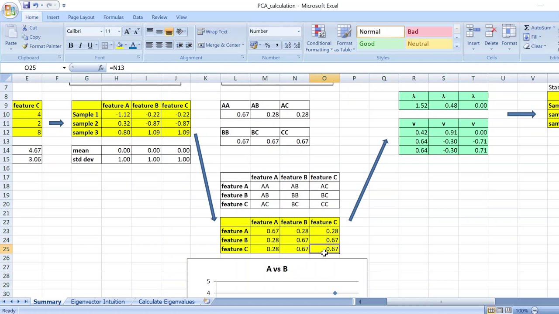Cut the selected cell
Viewport: 559px width, 314px height.
coord(29,27)
